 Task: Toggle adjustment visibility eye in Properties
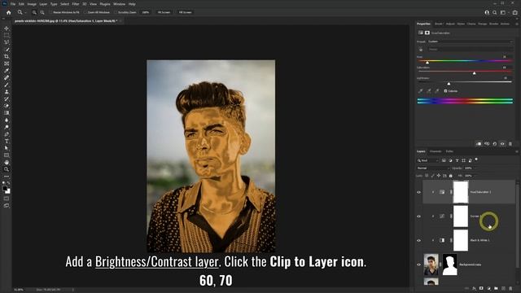502,144
